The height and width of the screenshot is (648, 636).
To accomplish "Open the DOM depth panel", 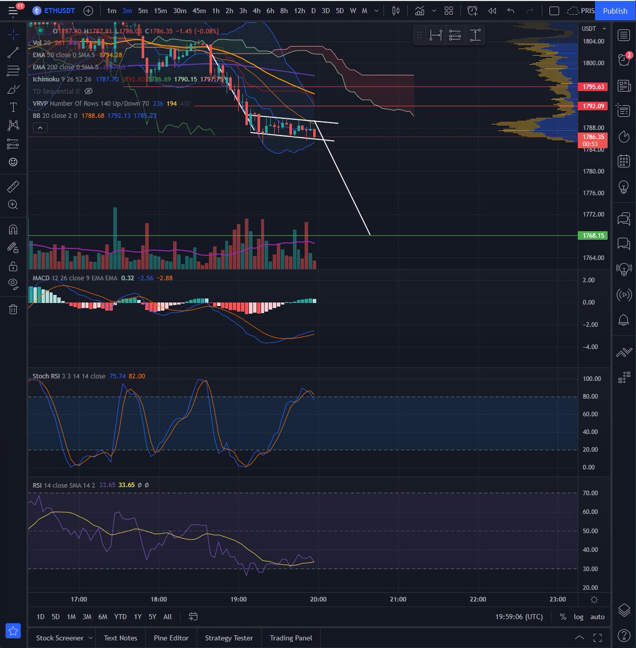I will tap(624, 376).
